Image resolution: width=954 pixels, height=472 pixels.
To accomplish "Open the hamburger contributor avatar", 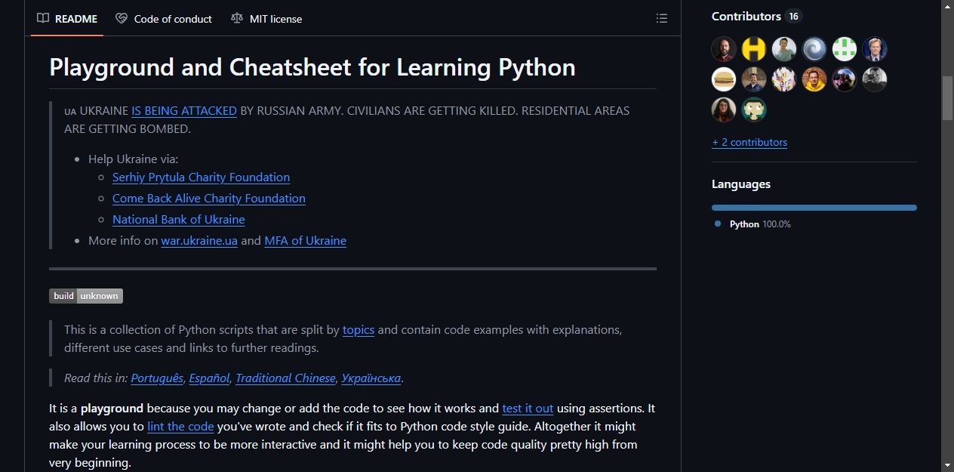I will (724, 79).
